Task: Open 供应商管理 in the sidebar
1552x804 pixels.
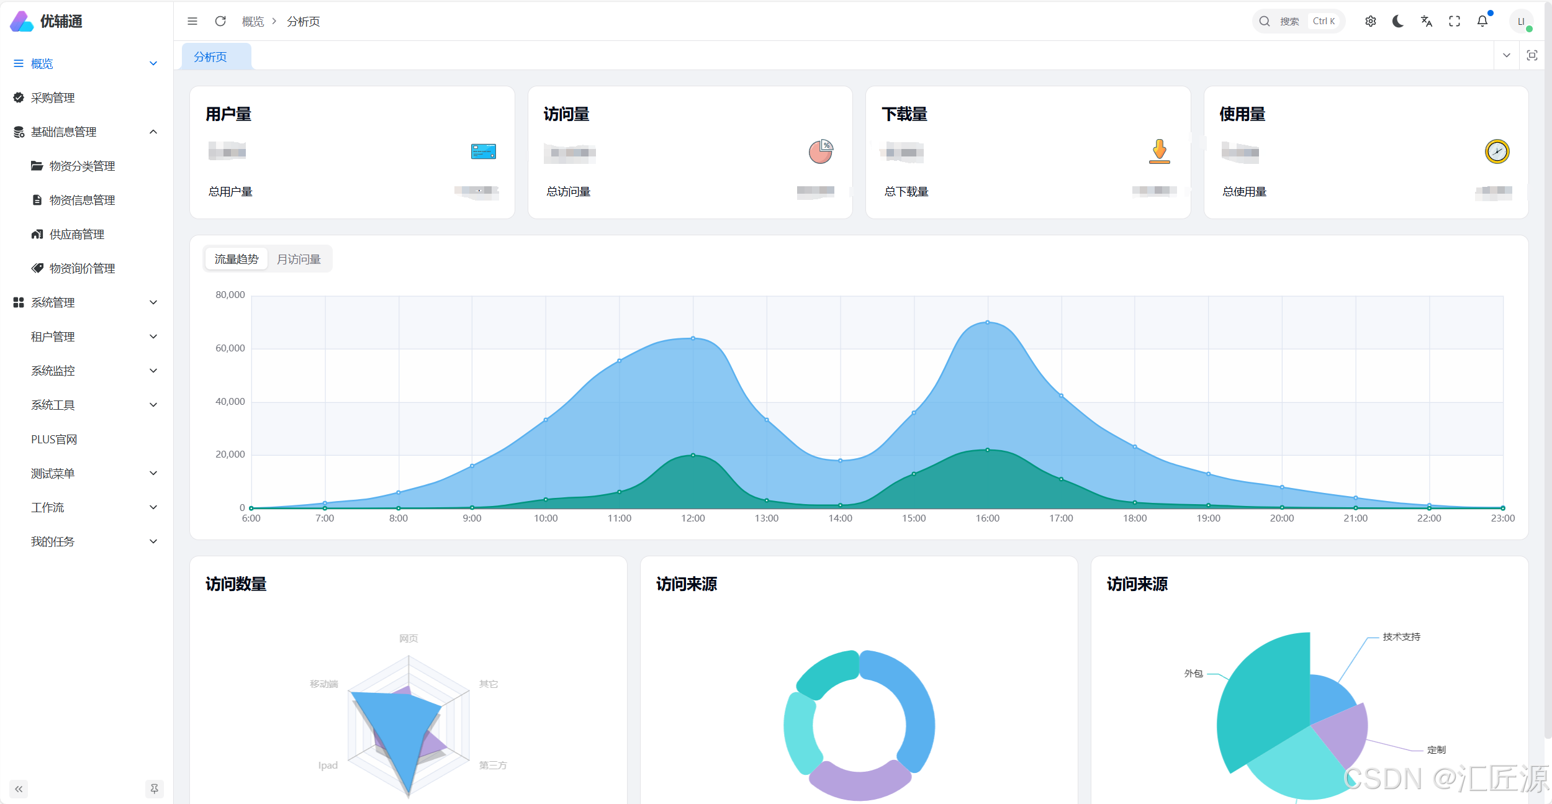Action: point(77,234)
